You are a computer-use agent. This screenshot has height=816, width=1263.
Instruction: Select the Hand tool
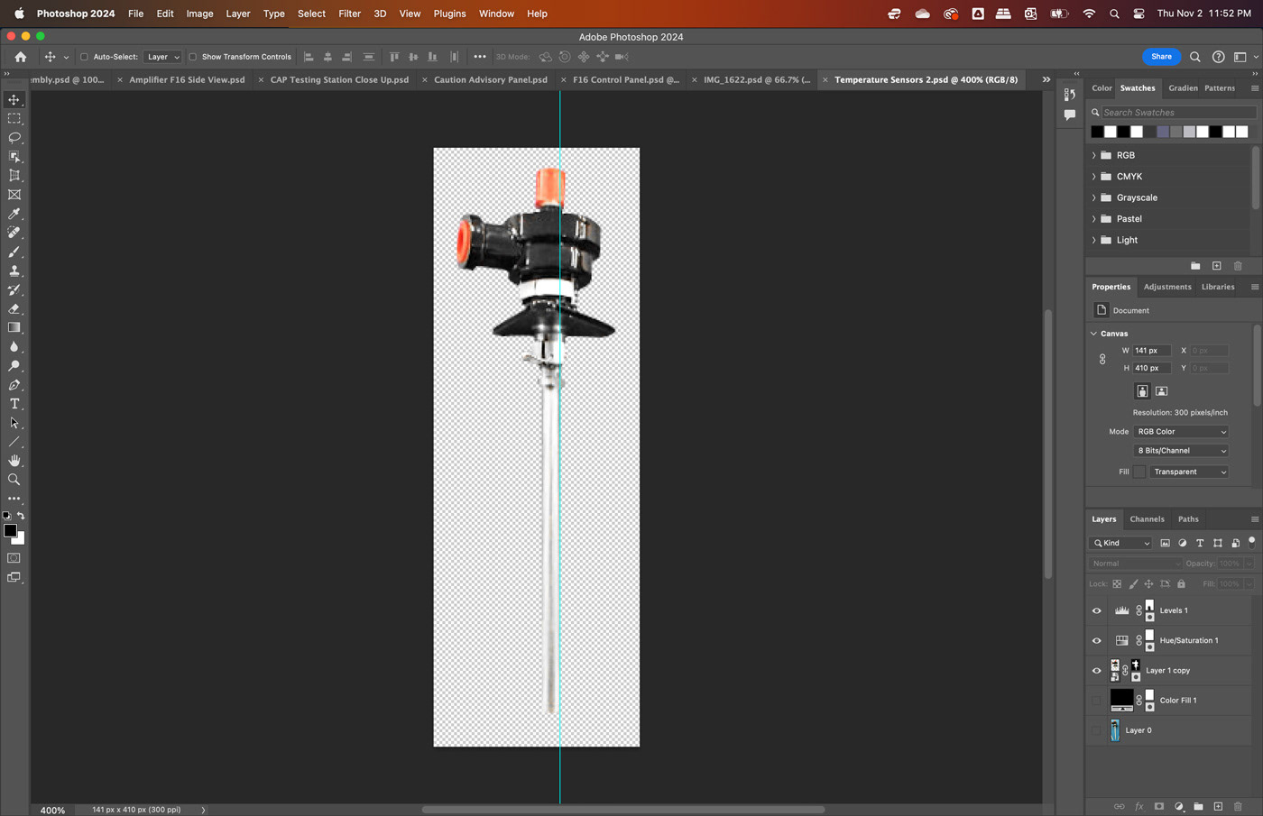tap(14, 461)
